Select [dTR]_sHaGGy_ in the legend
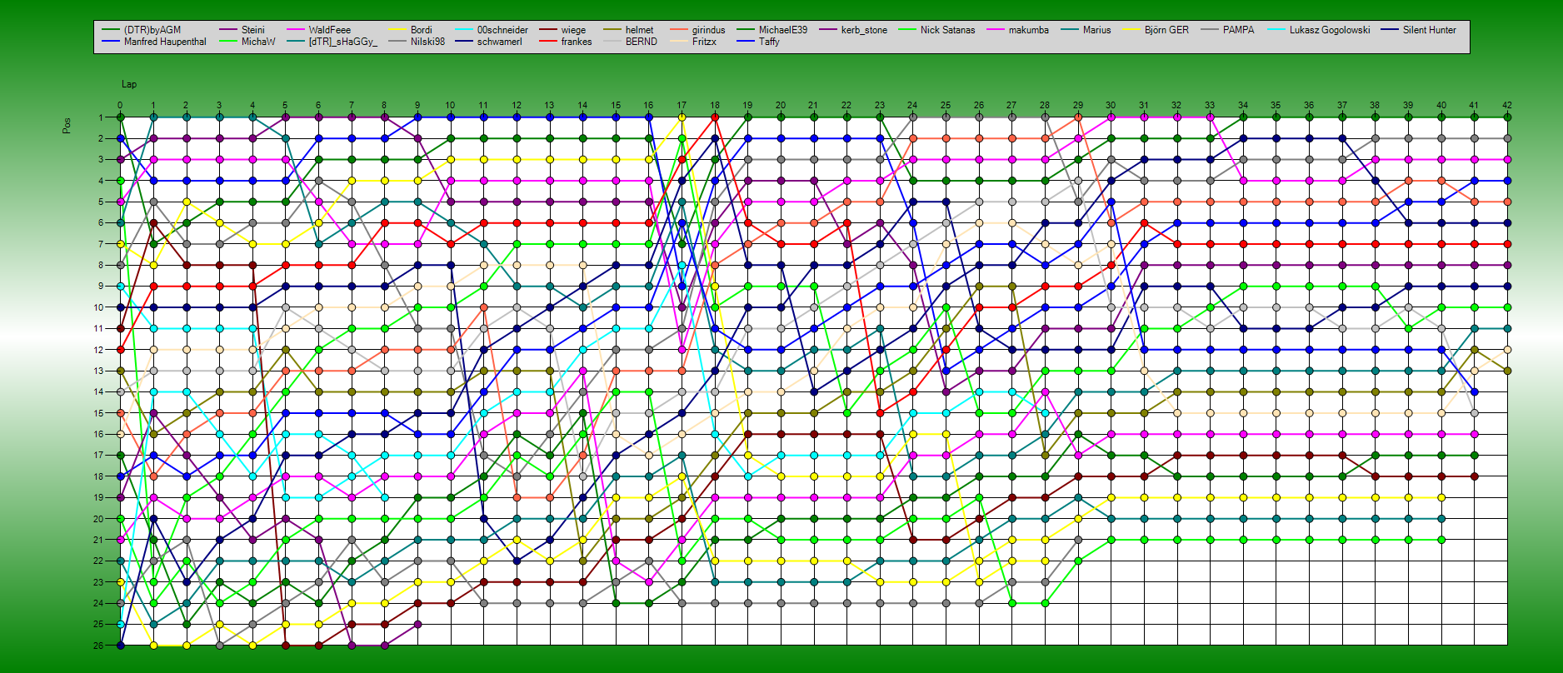The width and height of the screenshot is (1563, 673). 343,42
